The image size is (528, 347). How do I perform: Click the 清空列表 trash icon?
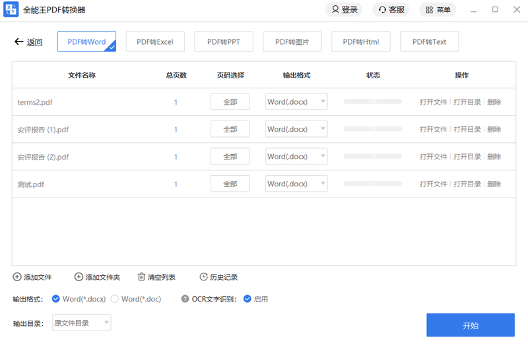(141, 277)
